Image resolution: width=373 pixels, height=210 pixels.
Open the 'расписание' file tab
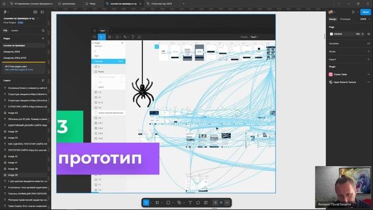click(x=69, y=4)
